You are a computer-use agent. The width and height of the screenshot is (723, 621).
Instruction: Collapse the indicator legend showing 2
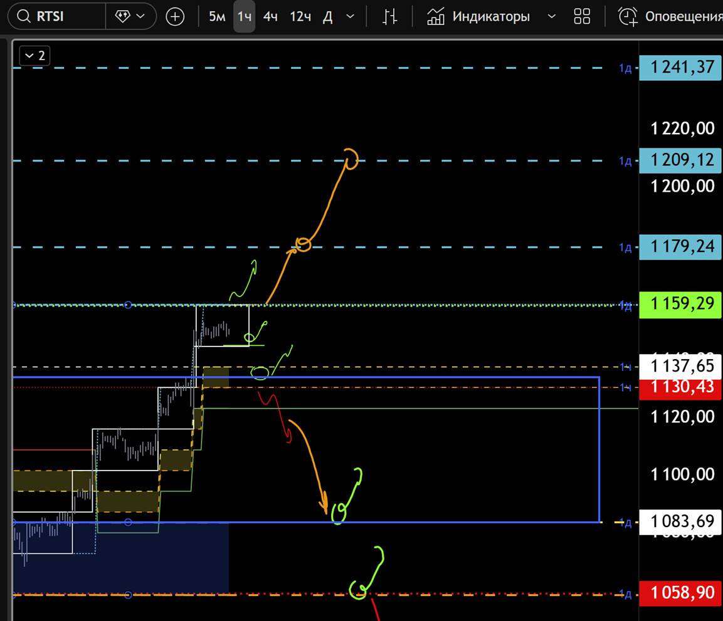35,56
